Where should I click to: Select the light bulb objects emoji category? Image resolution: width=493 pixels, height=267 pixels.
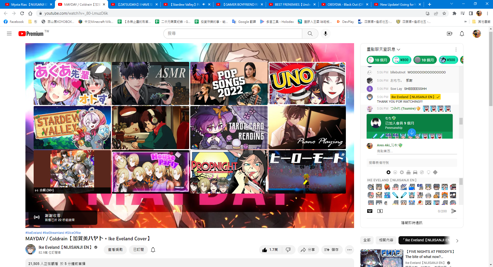(429, 172)
